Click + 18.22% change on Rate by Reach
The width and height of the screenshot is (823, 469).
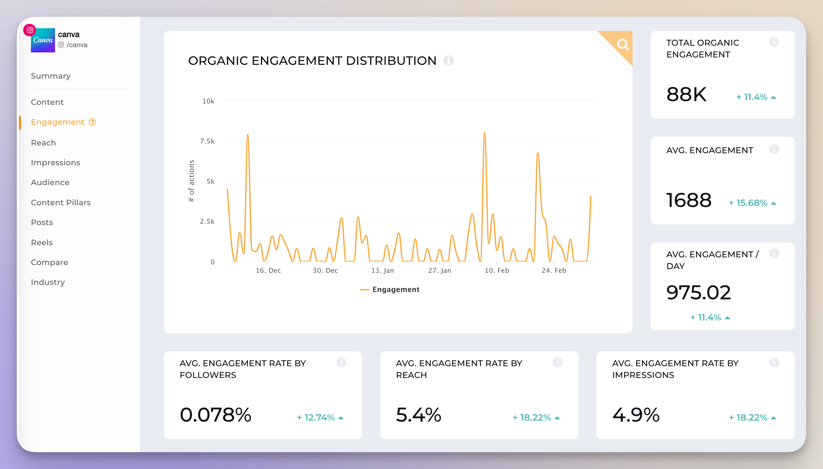coord(532,418)
